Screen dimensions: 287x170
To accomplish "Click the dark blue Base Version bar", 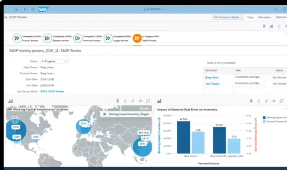I will 184,137.
